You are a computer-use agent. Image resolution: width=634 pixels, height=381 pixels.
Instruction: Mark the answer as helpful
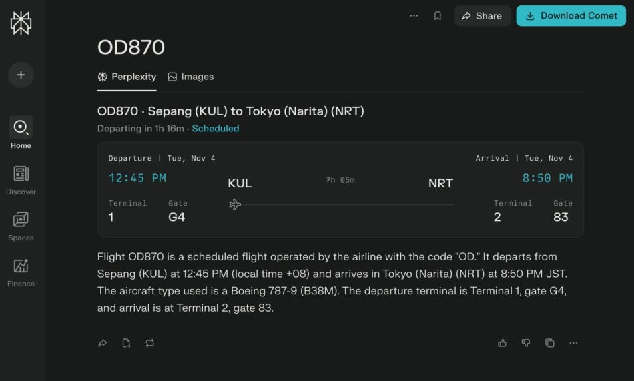click(502, 343)
